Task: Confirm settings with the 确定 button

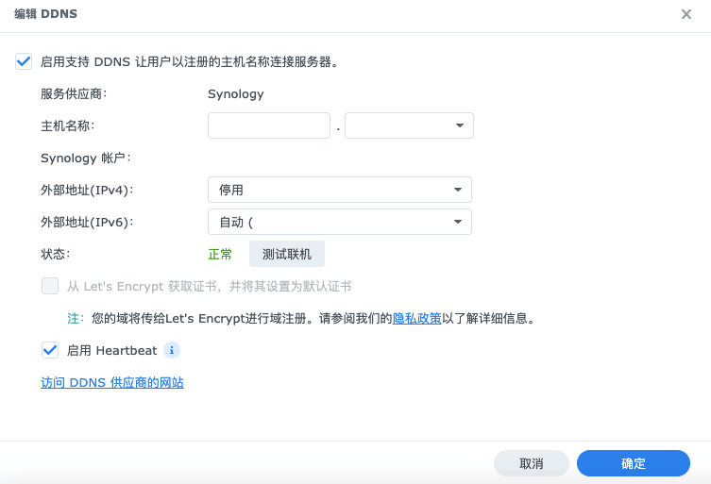Action: click(x=633, y=463)
